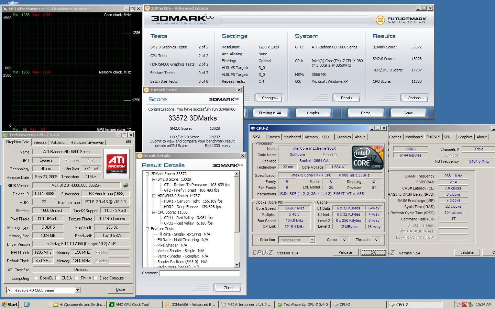Click the ATI Radeon Graphics logo

117,163
